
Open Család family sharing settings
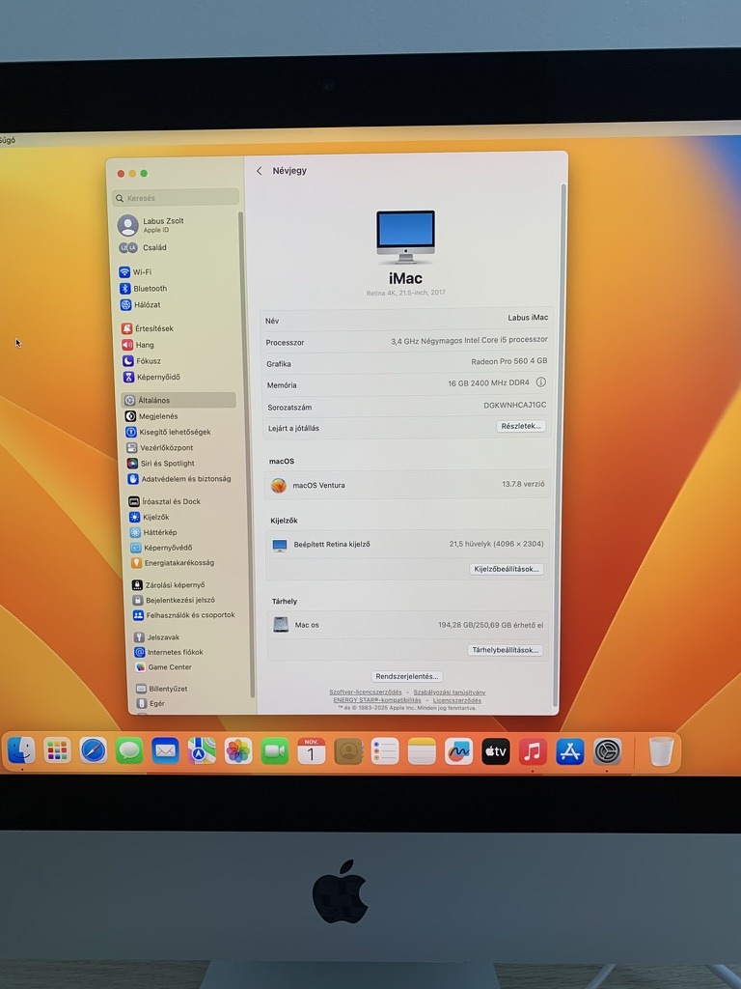pyautogui.click(x=143, y=248)
